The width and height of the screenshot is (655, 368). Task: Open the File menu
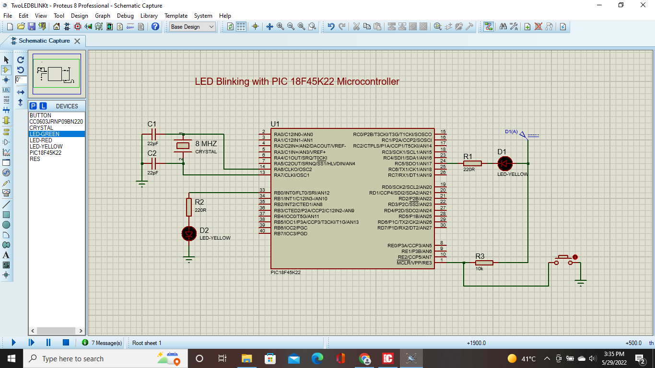tap(8, 15)
